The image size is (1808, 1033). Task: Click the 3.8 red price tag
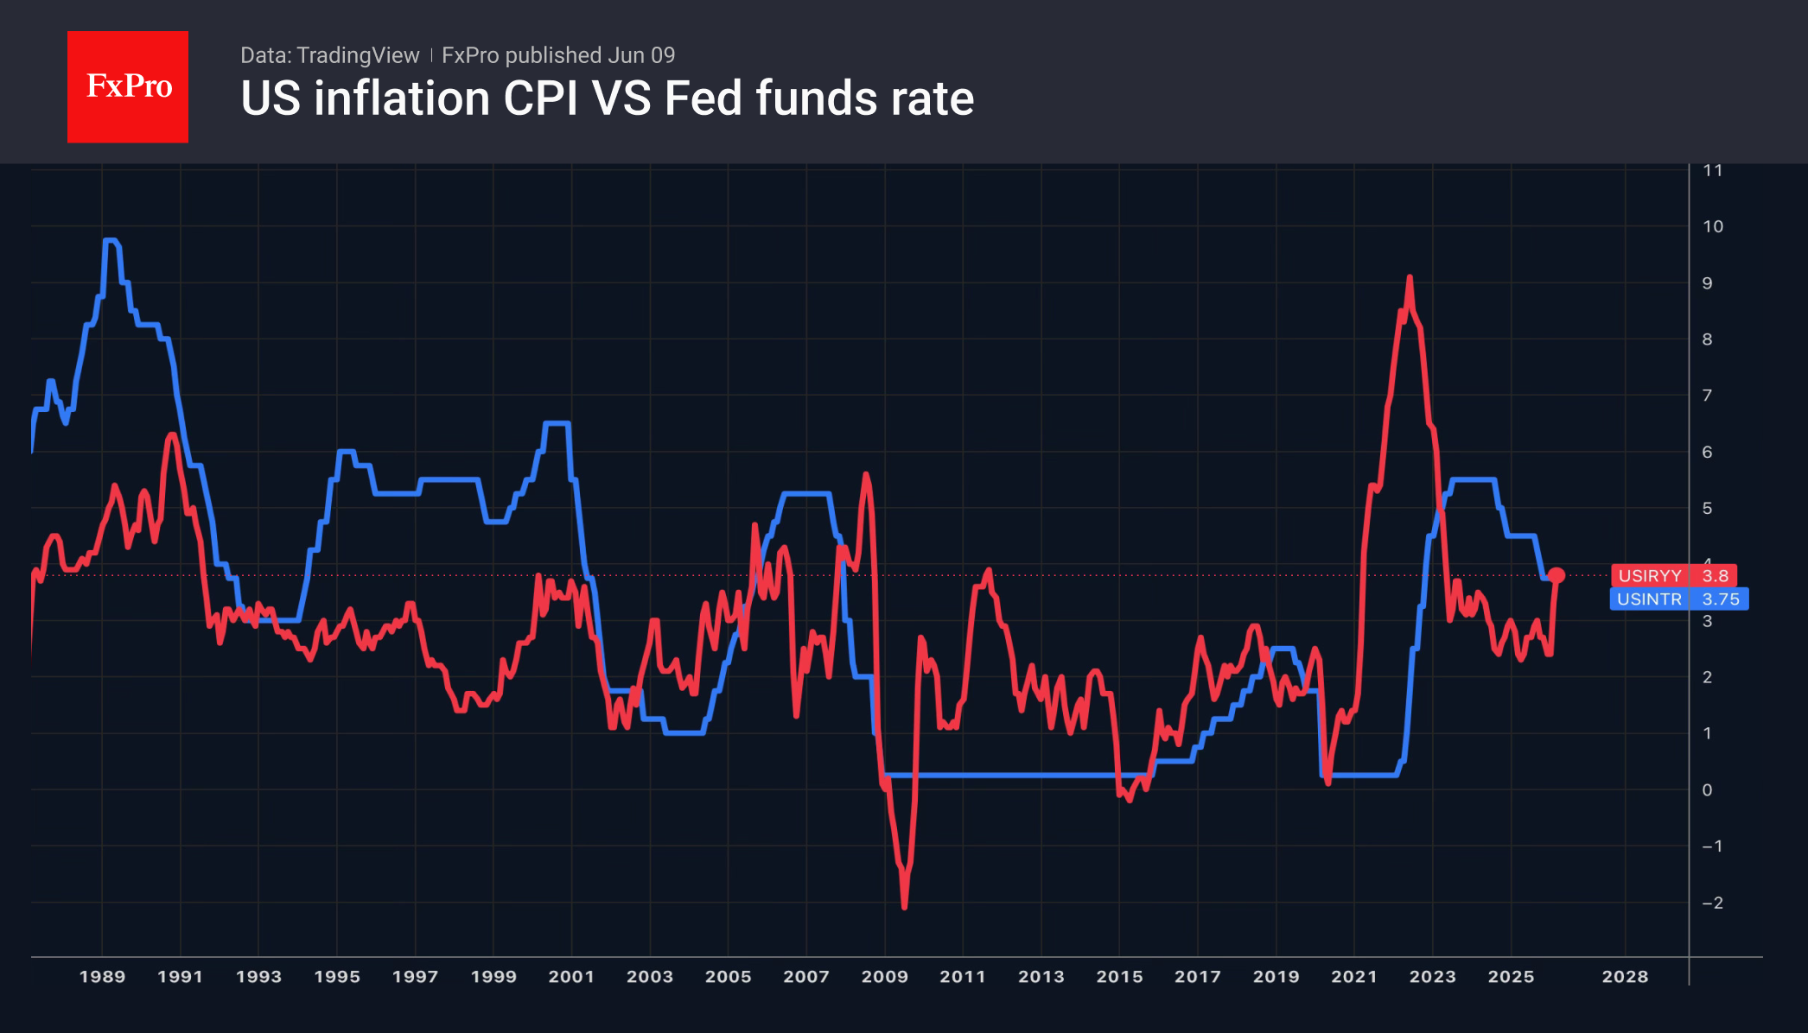1714,575
